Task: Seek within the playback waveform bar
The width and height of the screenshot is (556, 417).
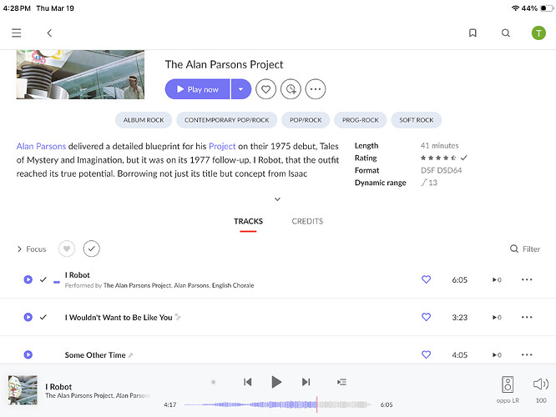Action: pos(278,404)
